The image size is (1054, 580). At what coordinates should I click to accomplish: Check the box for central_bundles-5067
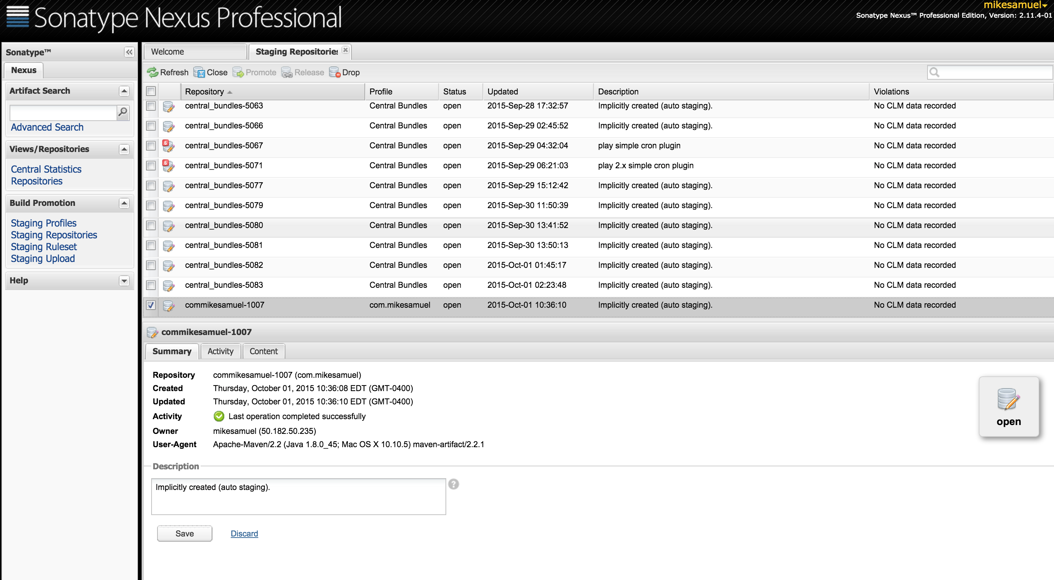151,146
